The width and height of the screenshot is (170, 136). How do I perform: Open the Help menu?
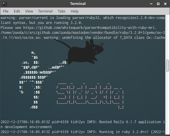[x=74, y=11]
